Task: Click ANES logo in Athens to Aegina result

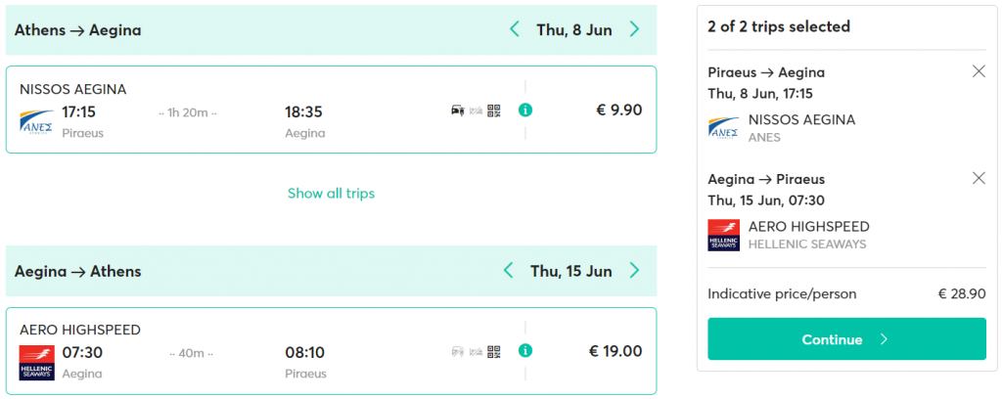Action: click(x=36, y=123)
